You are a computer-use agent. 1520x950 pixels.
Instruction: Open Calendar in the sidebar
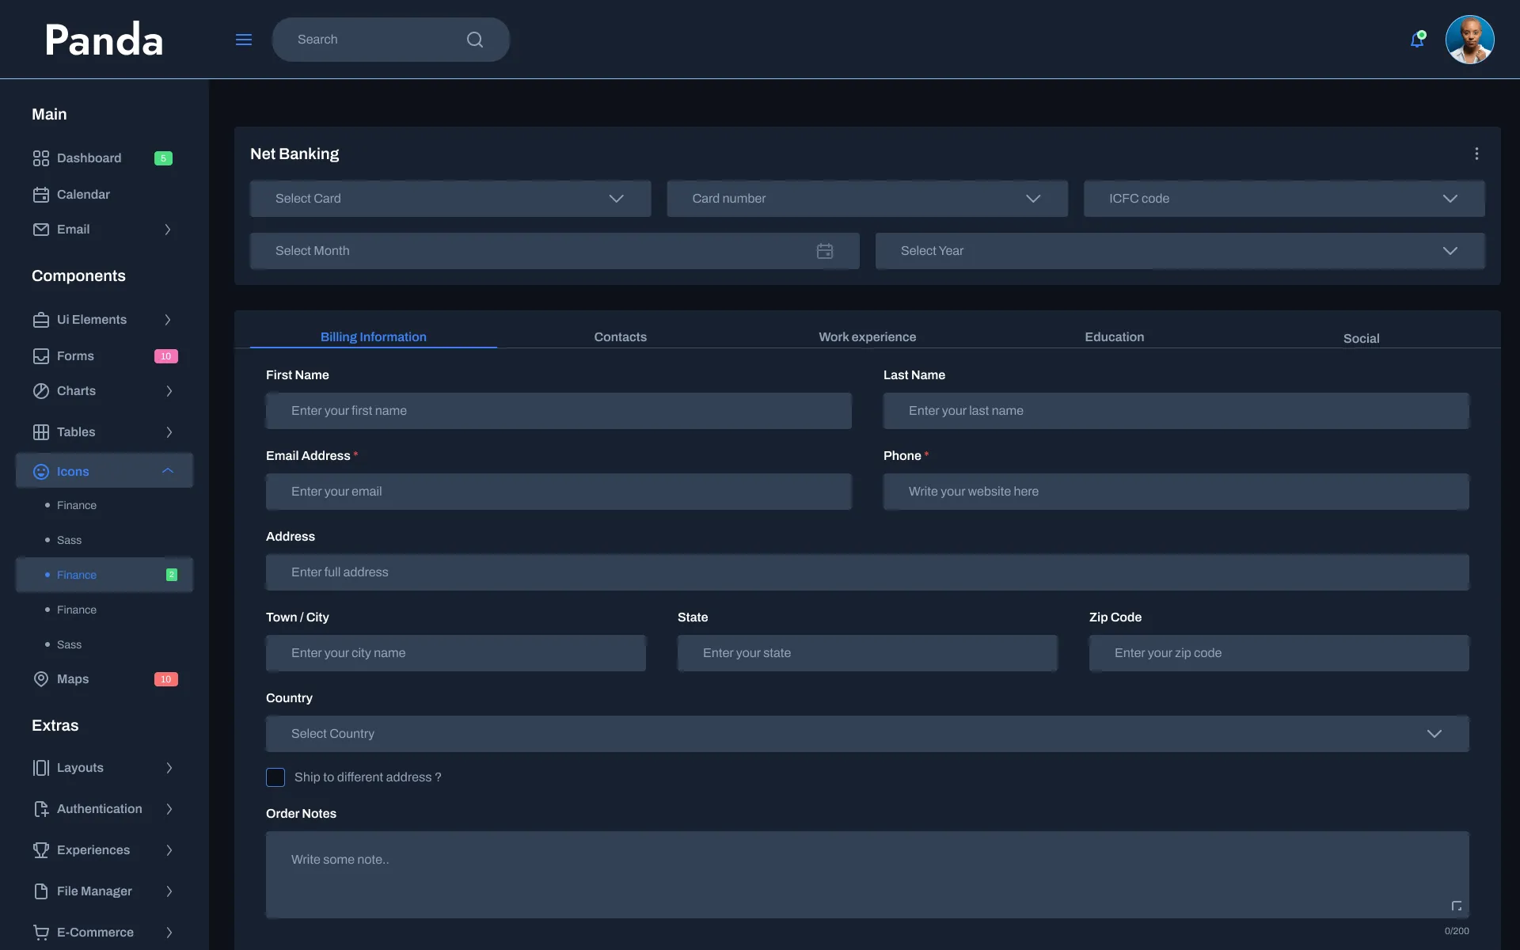click(83, 195)
